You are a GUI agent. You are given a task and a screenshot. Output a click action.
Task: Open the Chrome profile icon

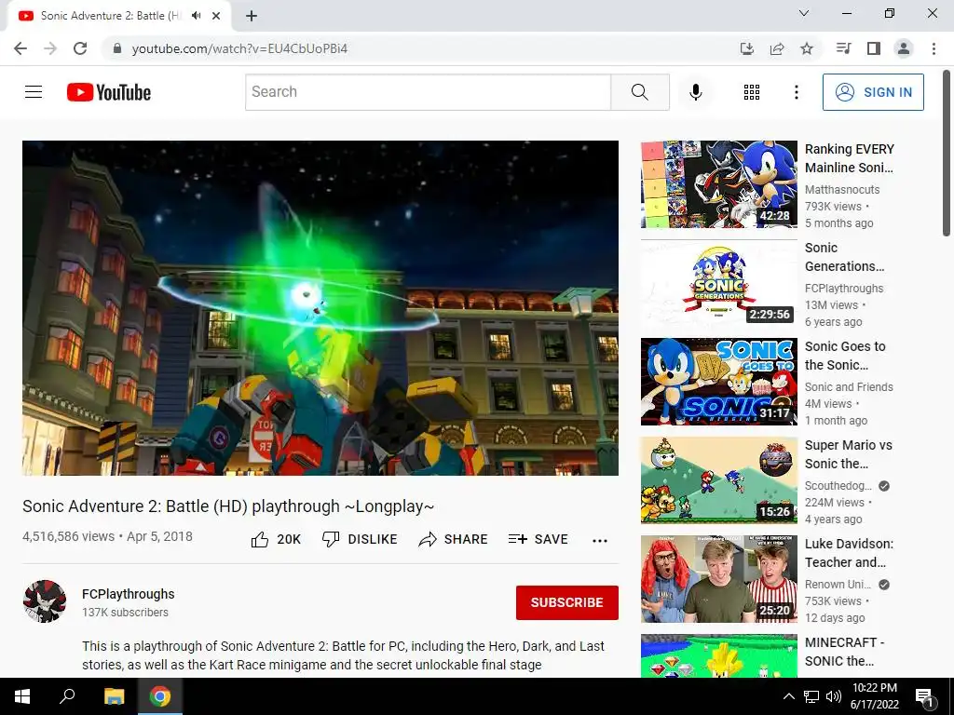point(904,48)
